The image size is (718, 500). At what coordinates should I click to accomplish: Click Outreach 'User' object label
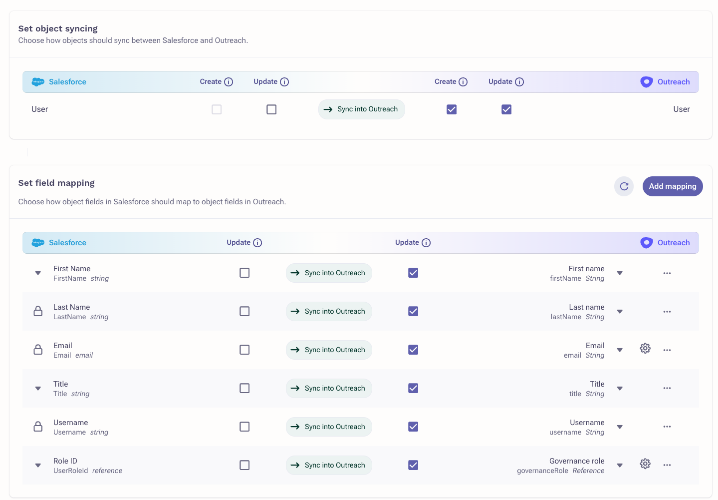(x=682, y=109)
